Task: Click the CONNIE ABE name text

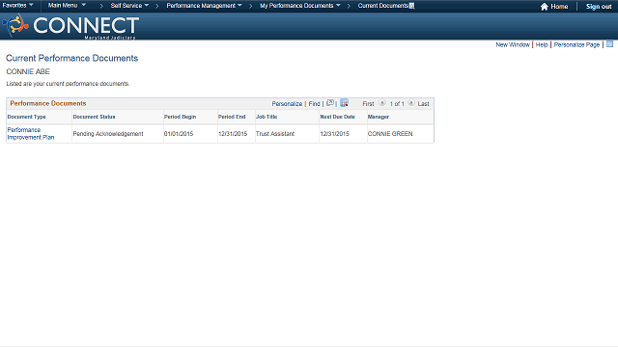Action: click(28, 71)
